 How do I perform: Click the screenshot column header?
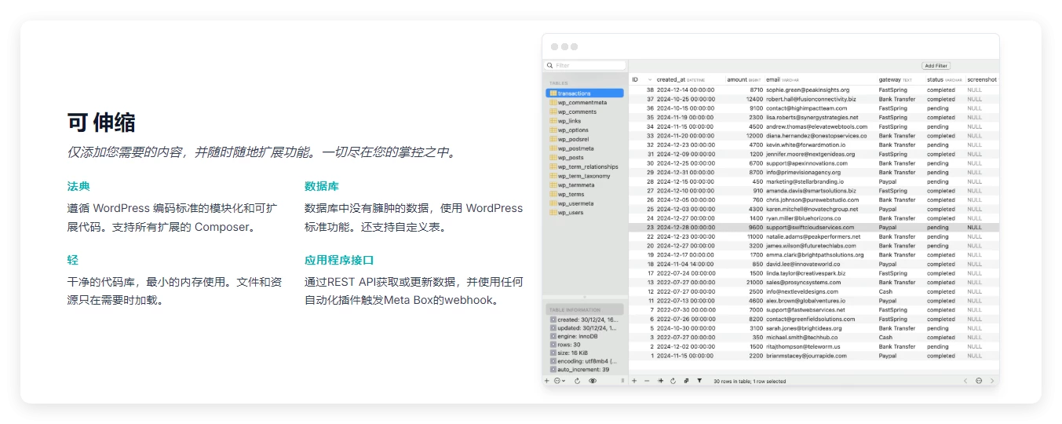click(x=982, y=80)
